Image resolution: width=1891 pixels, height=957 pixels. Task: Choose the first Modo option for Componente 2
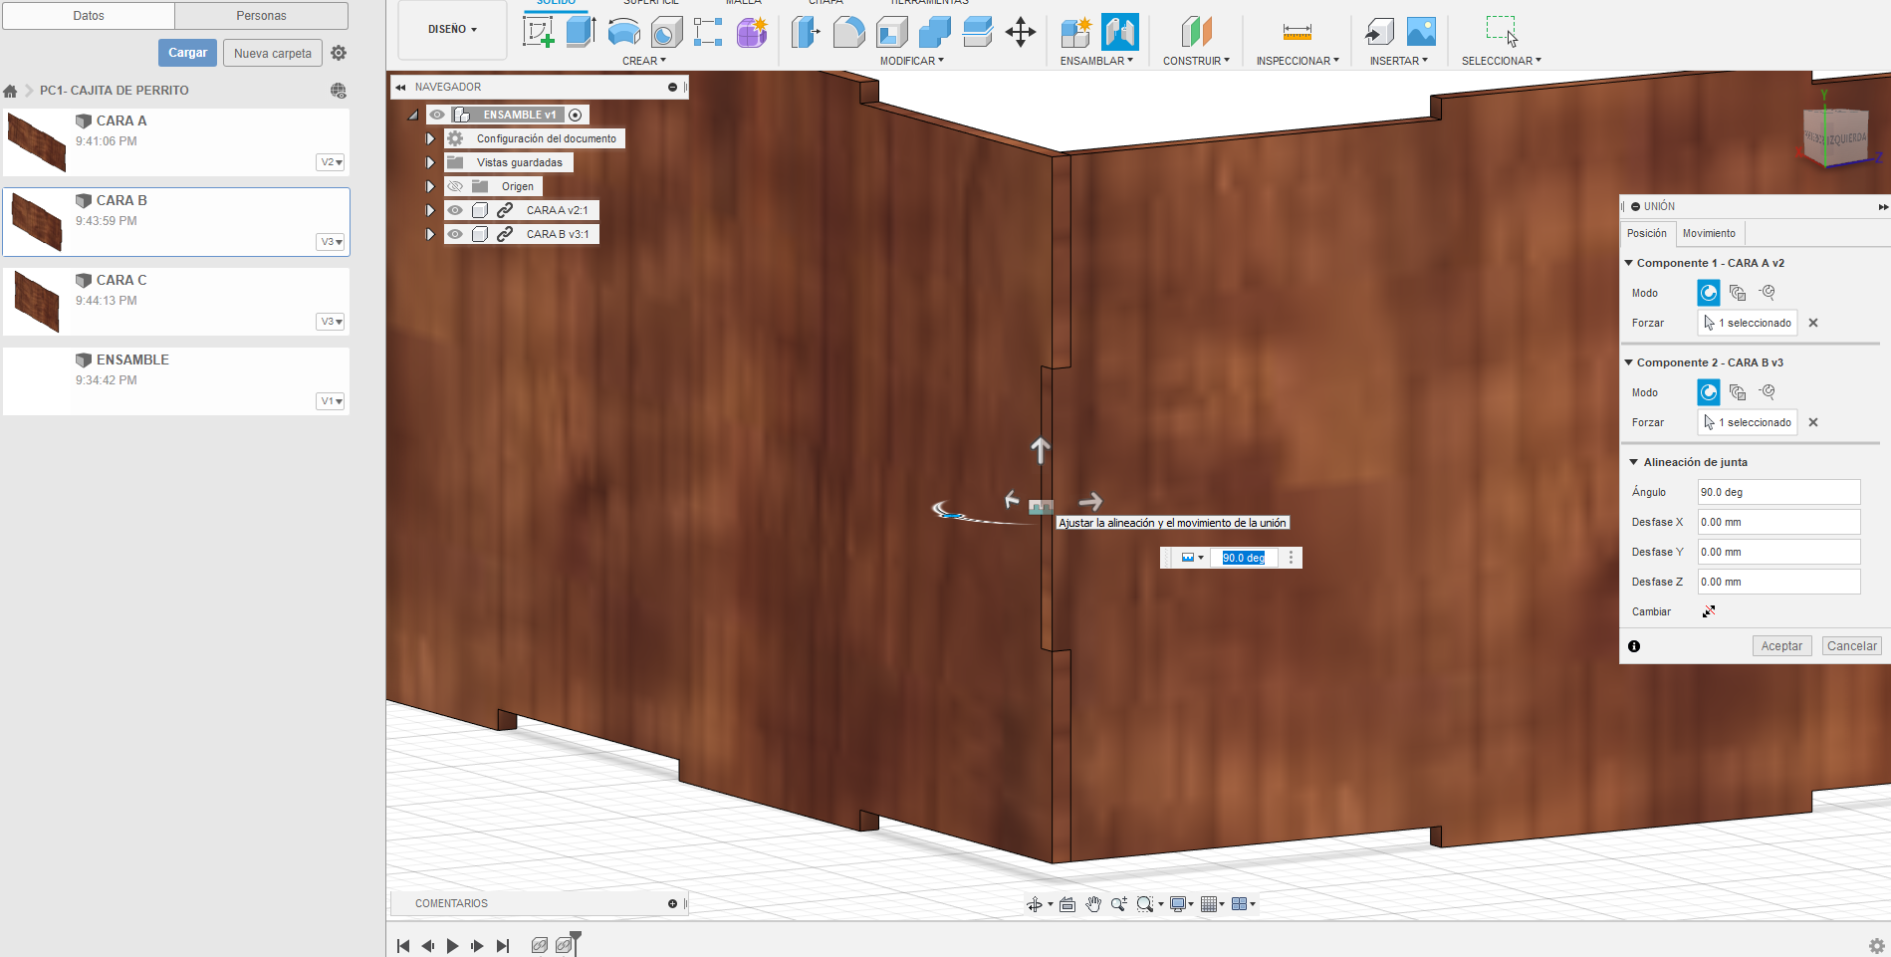coord(1709,392)
